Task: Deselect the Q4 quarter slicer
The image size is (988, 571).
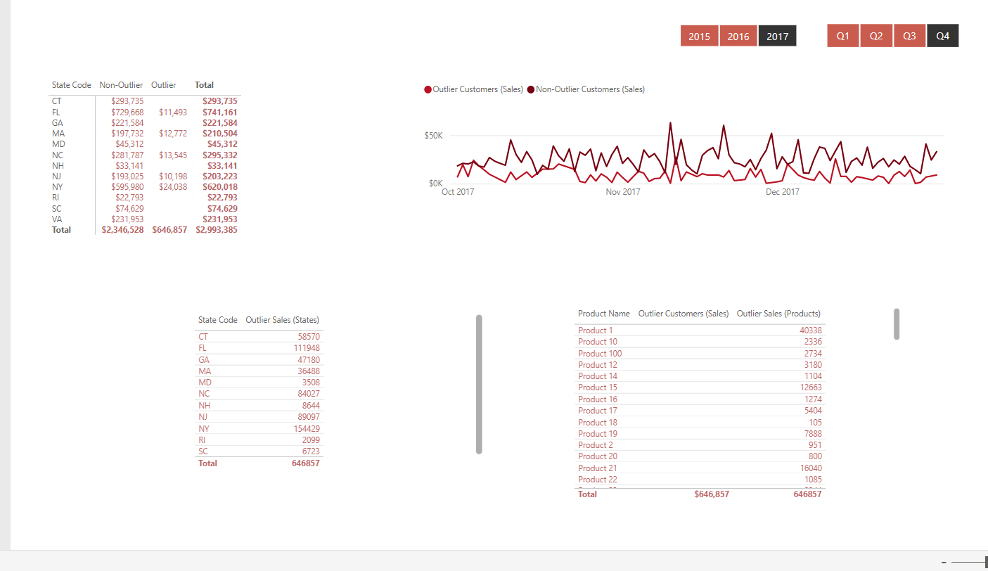Action: pyautogui.click(x=943, y=36)
